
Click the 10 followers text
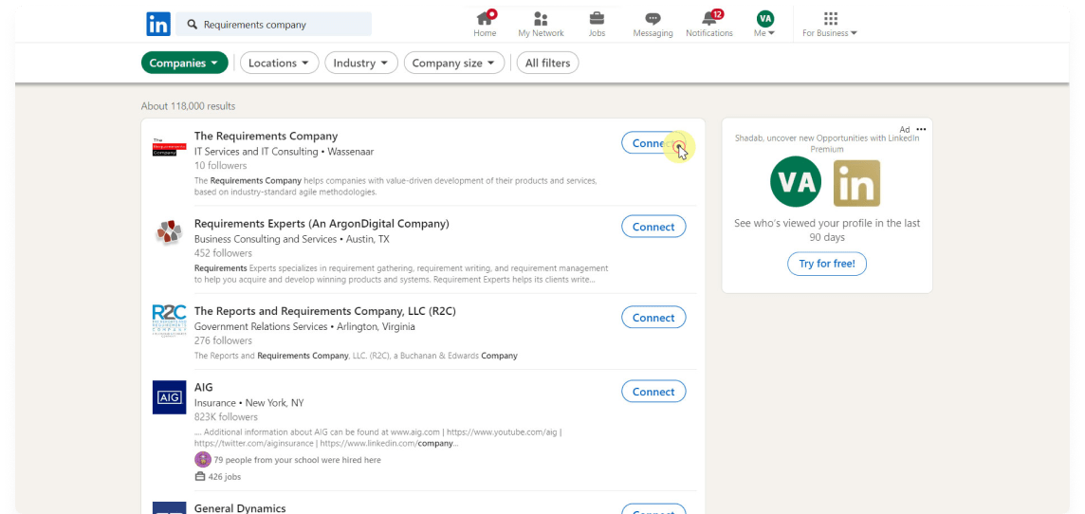(220, 166)
